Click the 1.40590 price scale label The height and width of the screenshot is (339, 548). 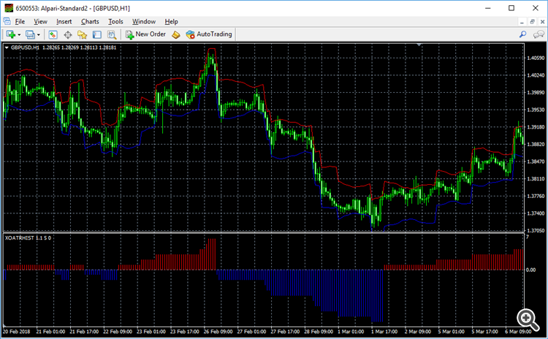[536, 58]
